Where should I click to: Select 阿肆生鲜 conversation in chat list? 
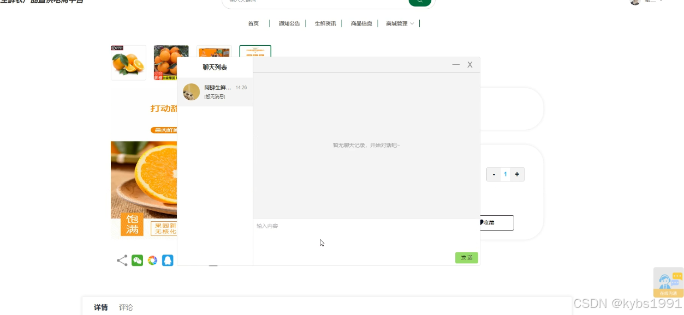(x=215, y=92)
